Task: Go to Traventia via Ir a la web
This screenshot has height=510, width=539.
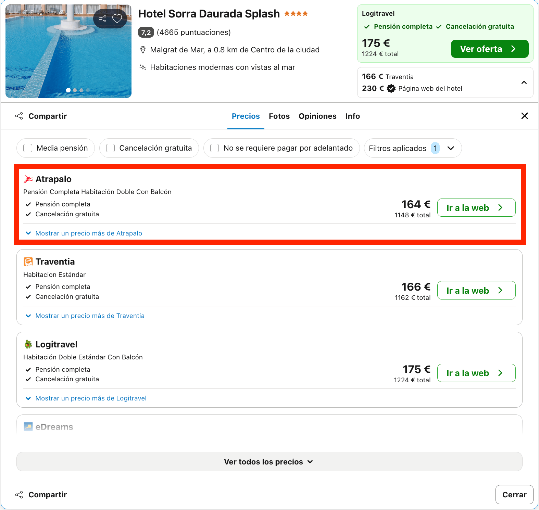Action: (476, 291)
